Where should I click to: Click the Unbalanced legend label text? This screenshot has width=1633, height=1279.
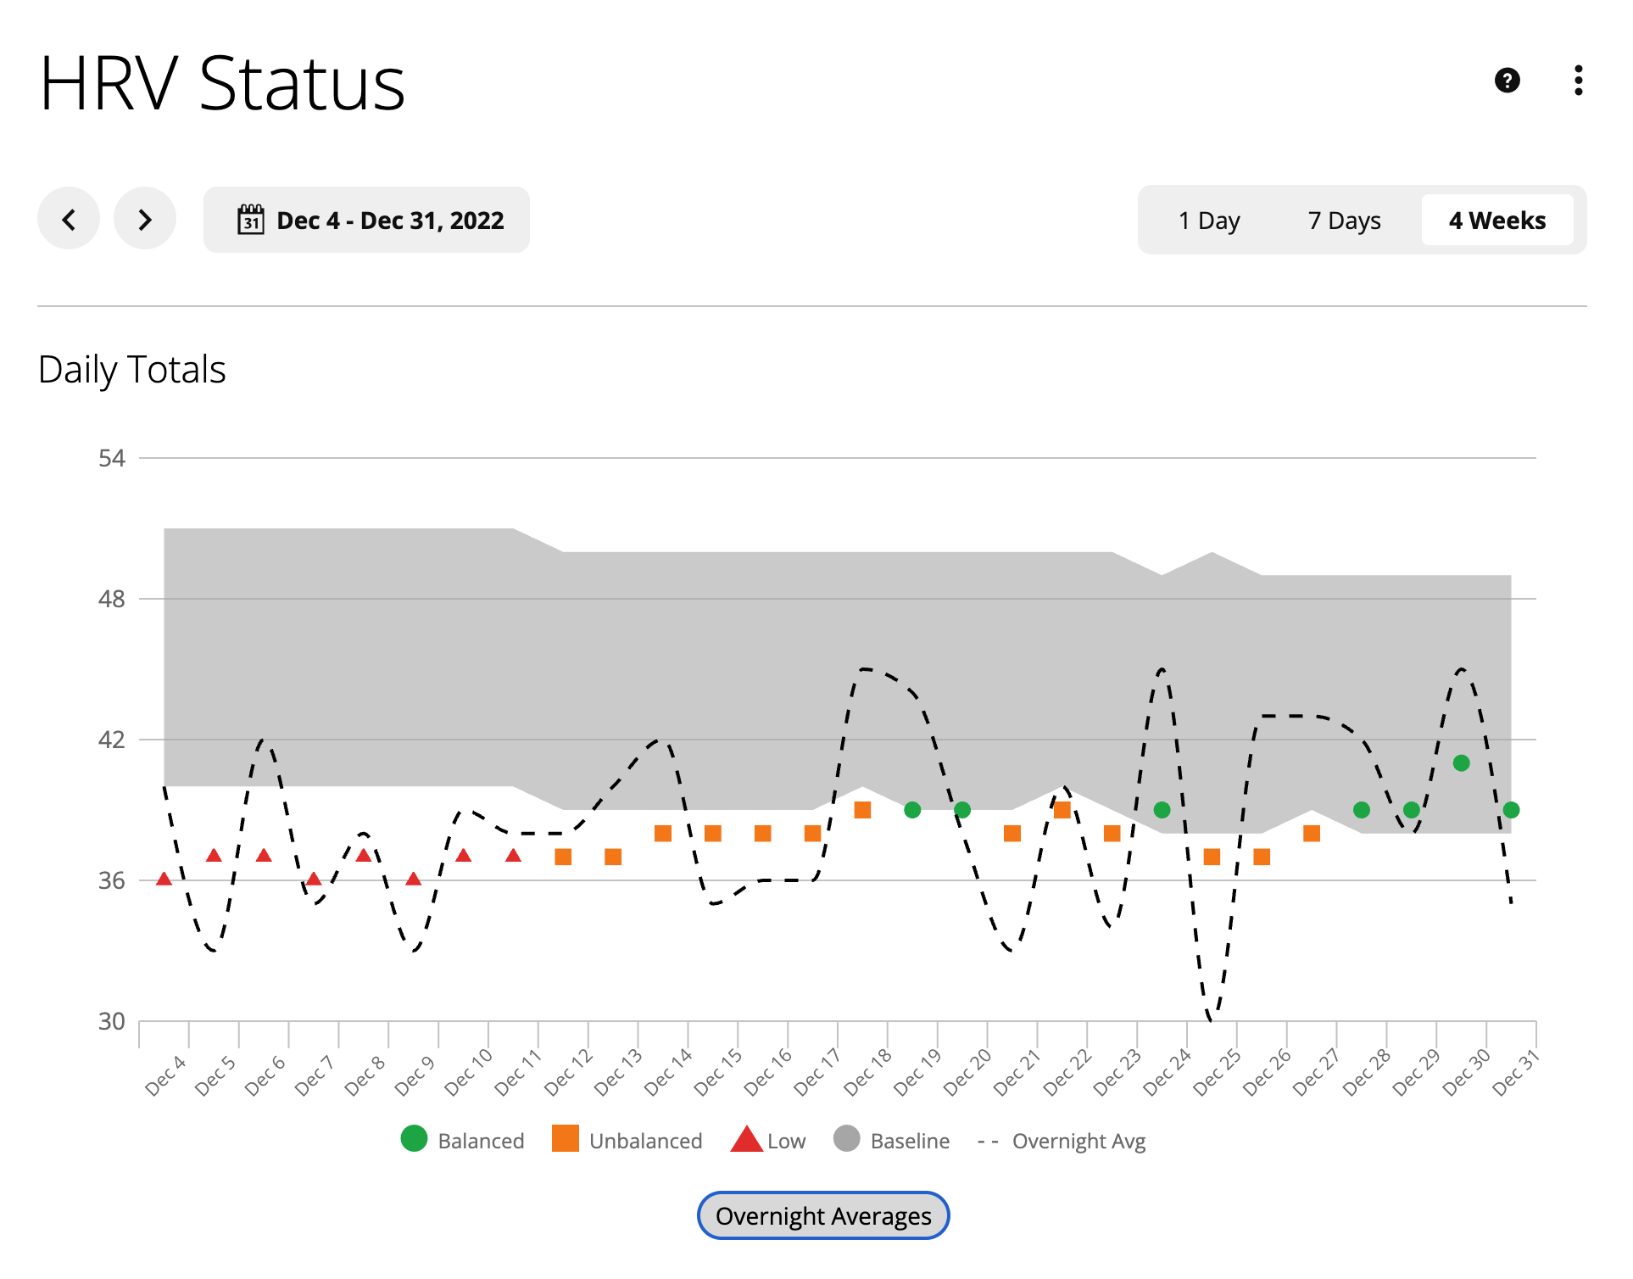click(645, 1141)
